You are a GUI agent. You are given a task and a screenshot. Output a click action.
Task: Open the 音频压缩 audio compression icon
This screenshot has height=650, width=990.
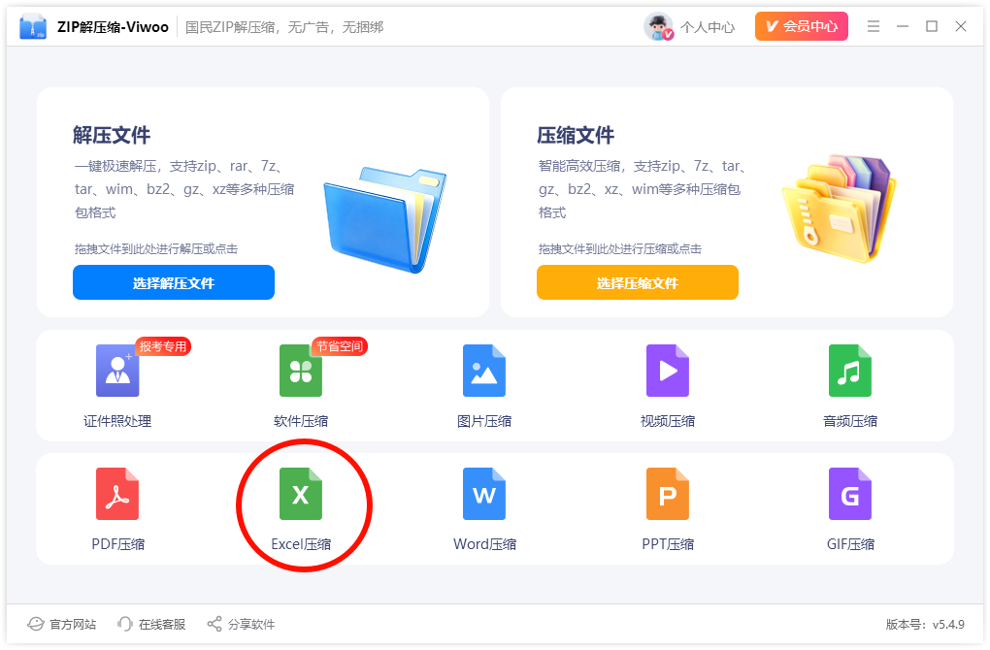click(850, 371)
